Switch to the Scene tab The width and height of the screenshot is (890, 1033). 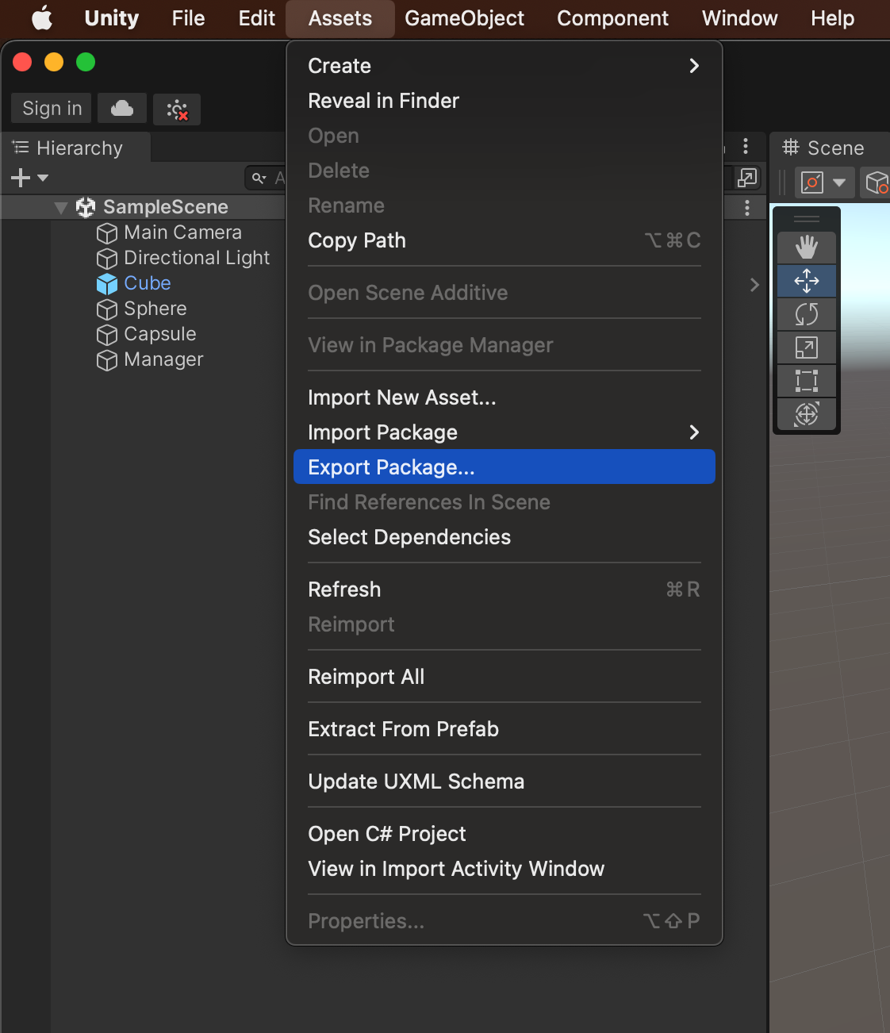coord(830,148)
